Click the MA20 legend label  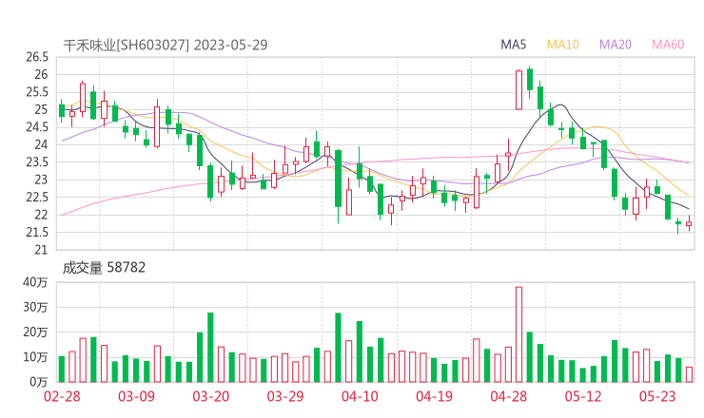coord(616,45)
